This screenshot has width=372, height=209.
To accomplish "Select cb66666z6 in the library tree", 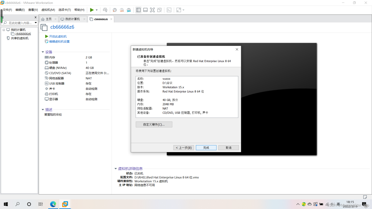I will 23,34.
